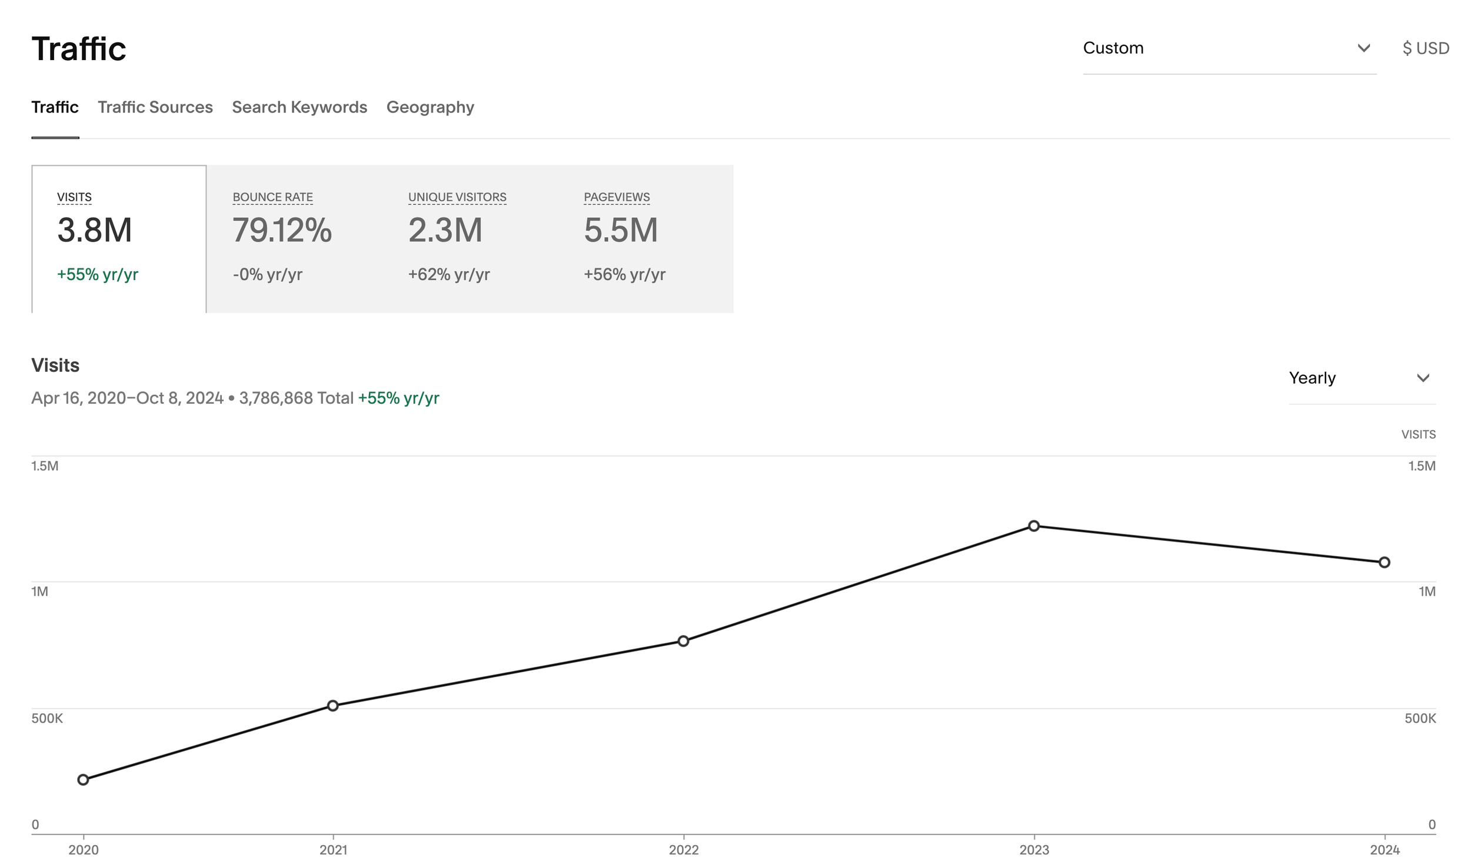Click the chevron next to Yearly
The image size is (1471, 861).
(1423, 378)
